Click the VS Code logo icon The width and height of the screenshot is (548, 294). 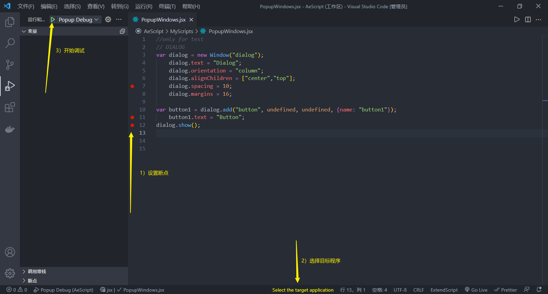coord(7,6)
